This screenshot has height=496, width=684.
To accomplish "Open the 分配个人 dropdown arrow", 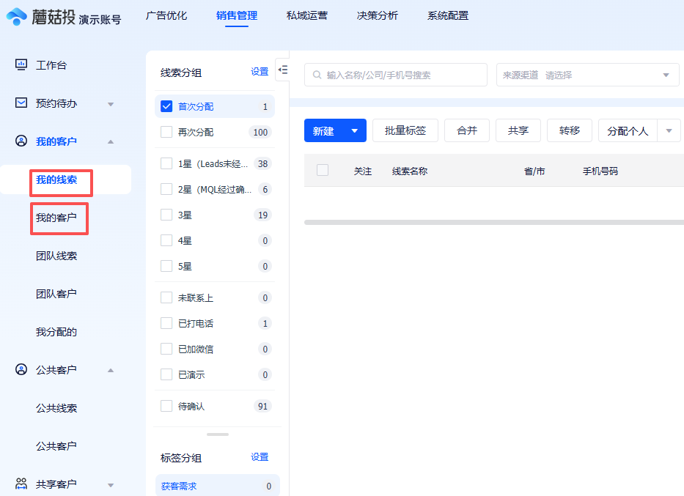I will [667, 129].
